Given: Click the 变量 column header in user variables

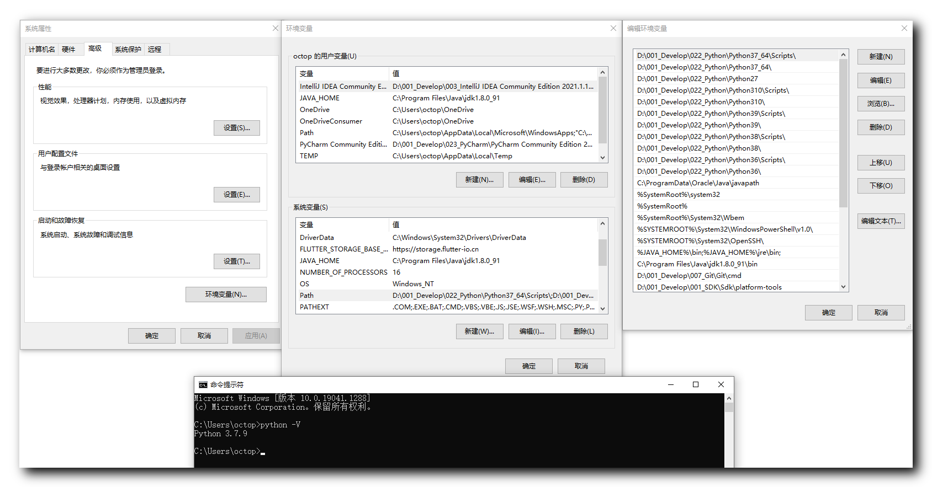Looking at the screenshot, I should coord(342,74).
